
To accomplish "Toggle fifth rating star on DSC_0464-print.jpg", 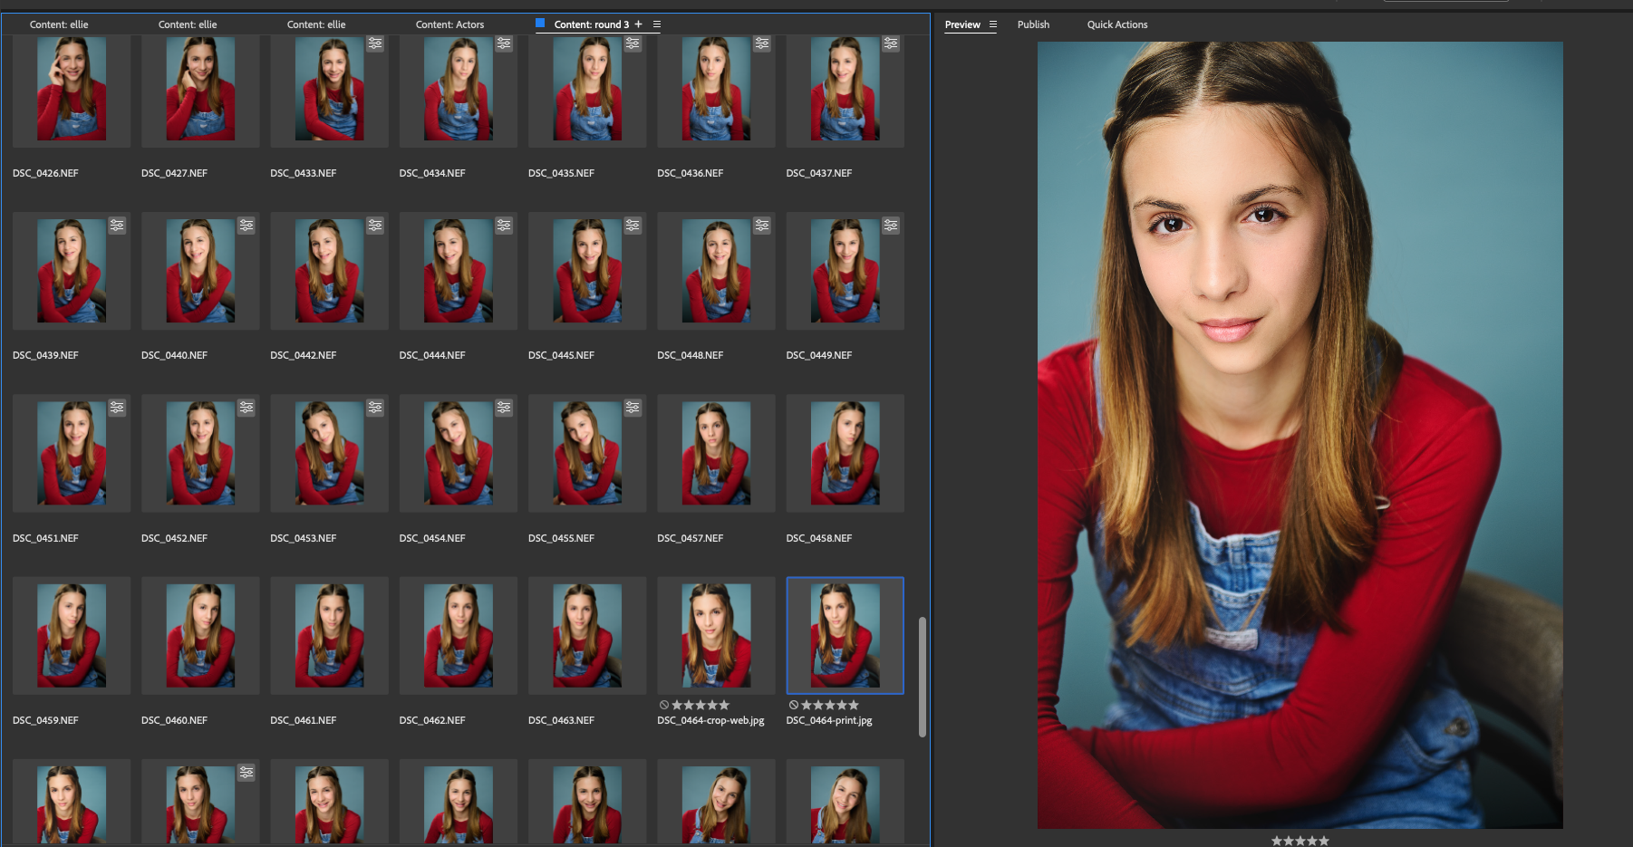I will [855, 704].
